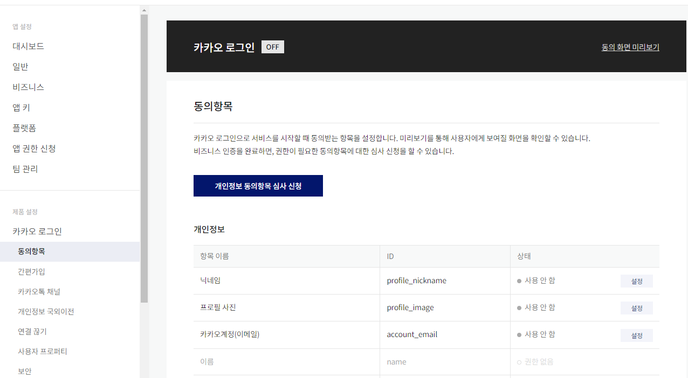Click the disabled 이름 row name
The image size is (688, 378).
[x=207, y=362]
